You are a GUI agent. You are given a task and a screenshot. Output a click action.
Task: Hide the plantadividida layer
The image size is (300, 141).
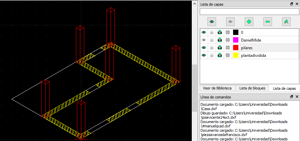pos(204,56)
